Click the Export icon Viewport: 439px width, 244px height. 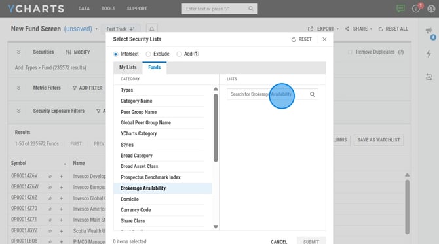pos(310,29)
